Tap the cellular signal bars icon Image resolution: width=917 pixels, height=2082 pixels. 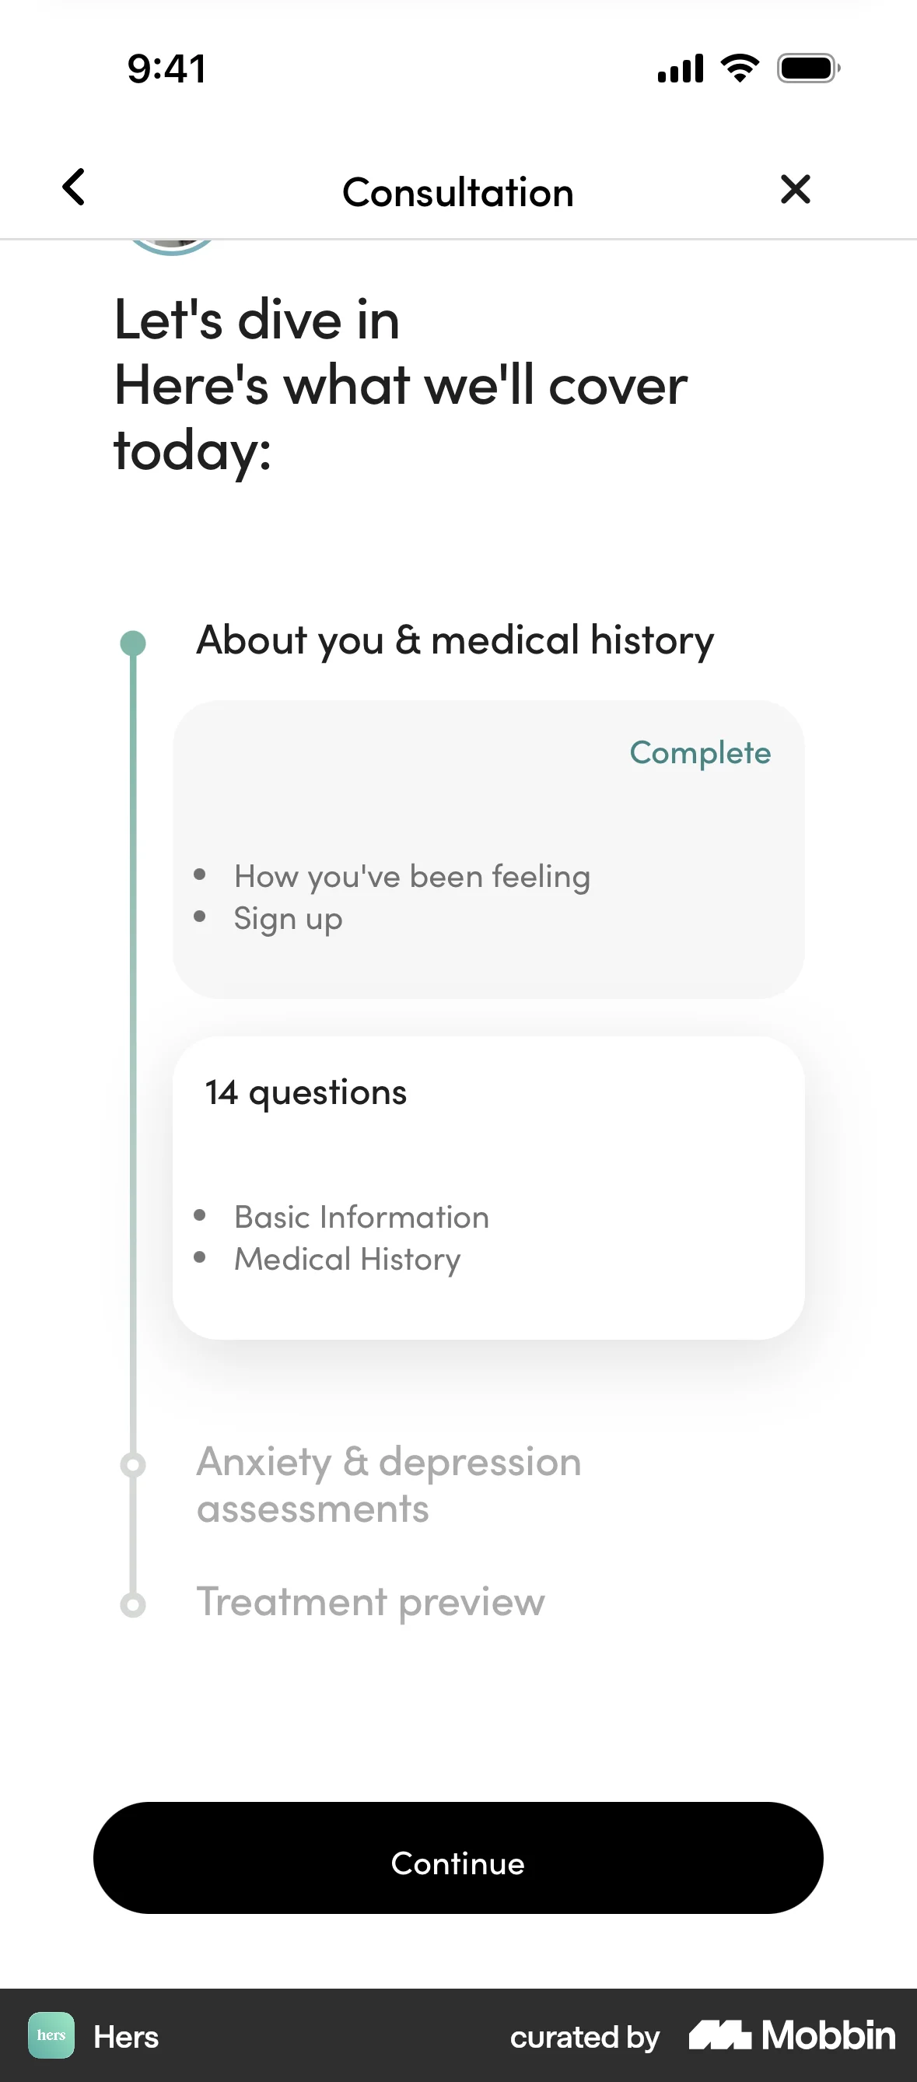point(681,68)
